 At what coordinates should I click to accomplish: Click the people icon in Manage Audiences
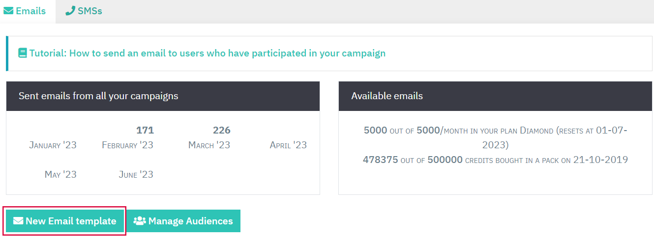click(140, 221)
